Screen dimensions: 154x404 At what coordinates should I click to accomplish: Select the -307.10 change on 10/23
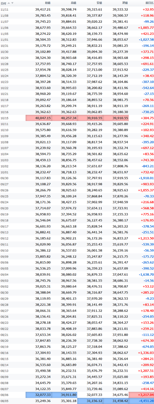tap(148, 82)
